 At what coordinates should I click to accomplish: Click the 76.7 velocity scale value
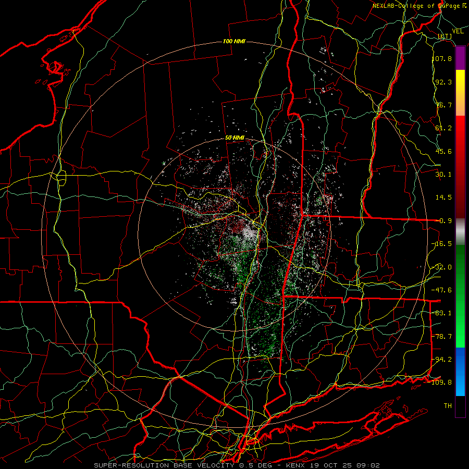[x=443, y=105]
